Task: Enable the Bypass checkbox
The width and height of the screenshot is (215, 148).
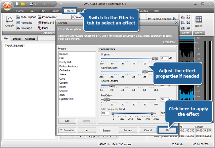Action: point(101,130)
